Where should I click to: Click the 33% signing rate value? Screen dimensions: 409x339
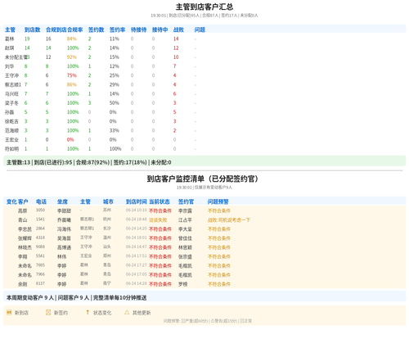pos(115,130)
